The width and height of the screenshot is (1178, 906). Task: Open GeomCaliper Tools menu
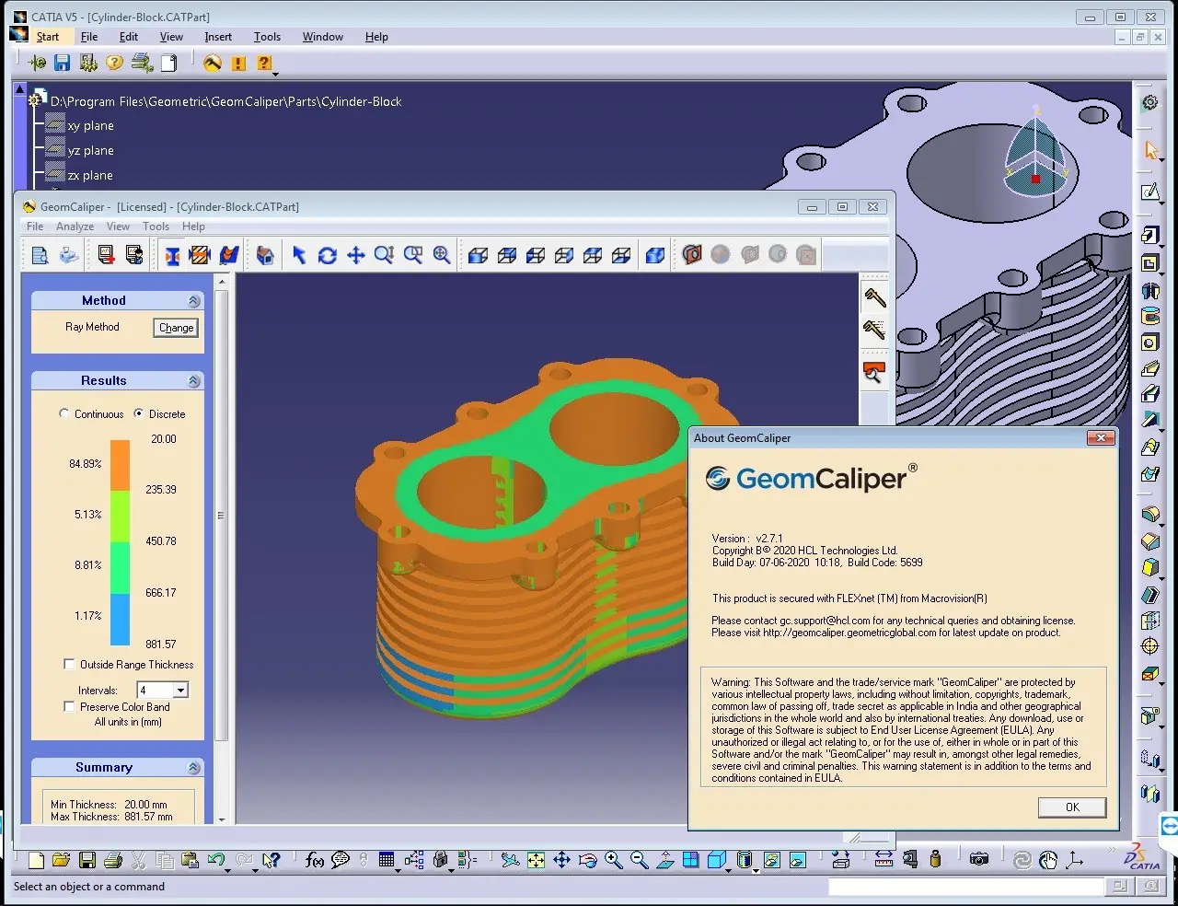[x=156, y=226]
